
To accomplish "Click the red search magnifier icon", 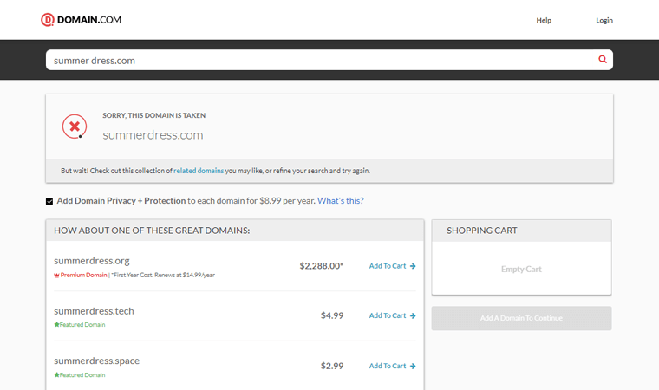I will click(x=603, y=60).
